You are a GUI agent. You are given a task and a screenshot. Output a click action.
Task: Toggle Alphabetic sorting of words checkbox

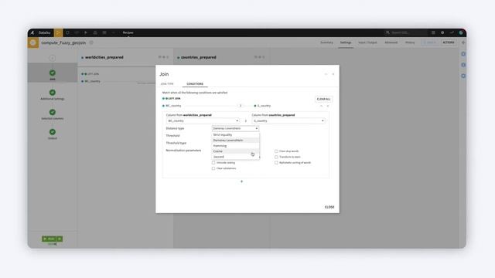[x=276, y=163]
